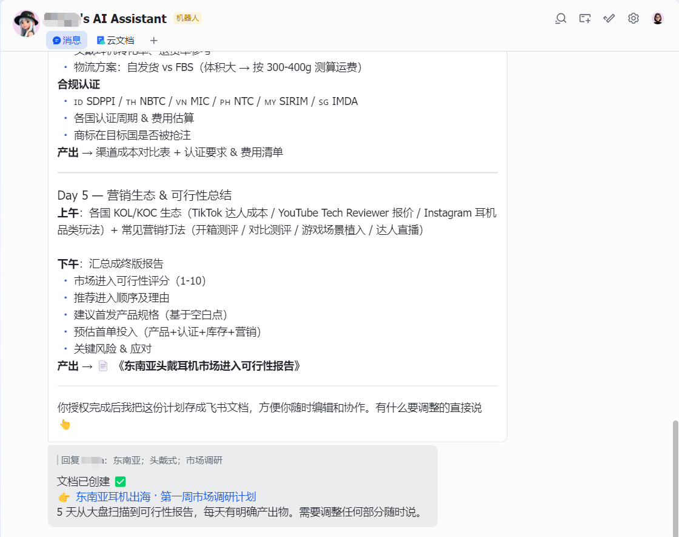Click the user avatar at top right
Image resolution: width=679 pixels, height=537 pixels.
point(658,18)
